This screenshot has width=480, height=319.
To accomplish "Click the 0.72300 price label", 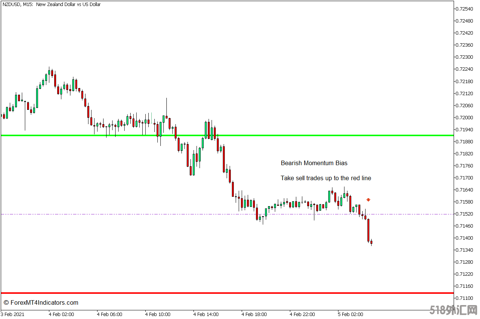I will 464,57.
